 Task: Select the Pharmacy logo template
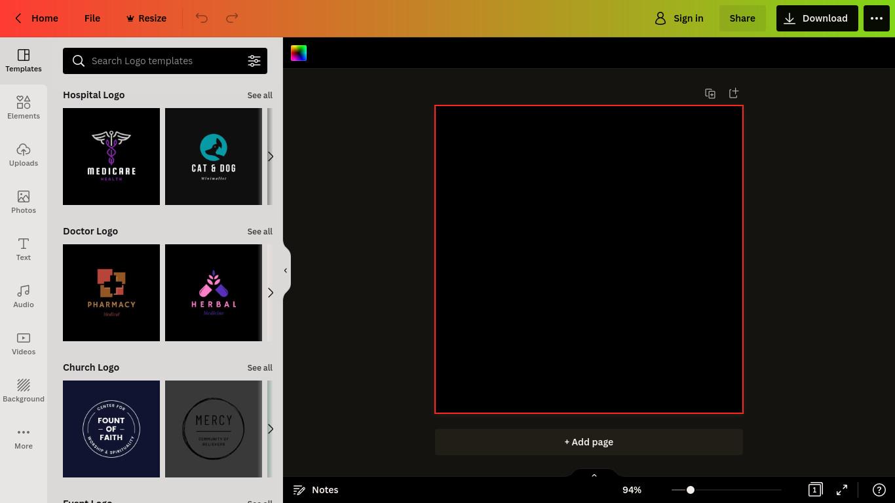111,293
